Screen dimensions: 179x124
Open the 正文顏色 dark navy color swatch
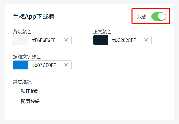(101, 40)
